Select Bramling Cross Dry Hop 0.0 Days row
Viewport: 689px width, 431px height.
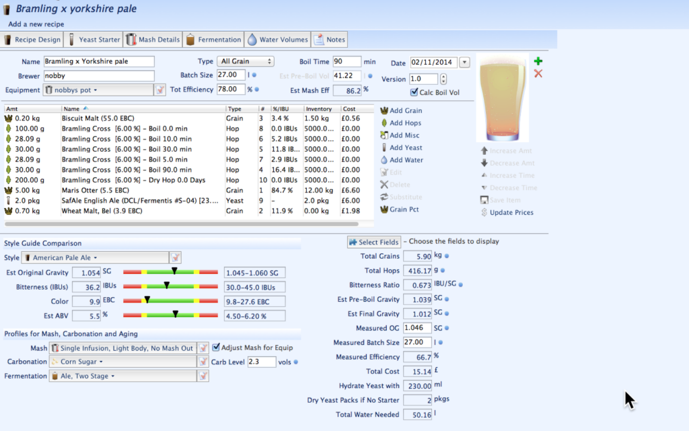[188, 180]
